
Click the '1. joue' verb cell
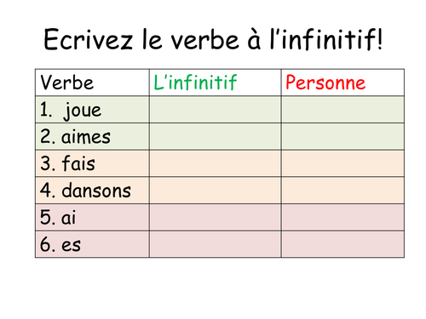click(92, 110)
